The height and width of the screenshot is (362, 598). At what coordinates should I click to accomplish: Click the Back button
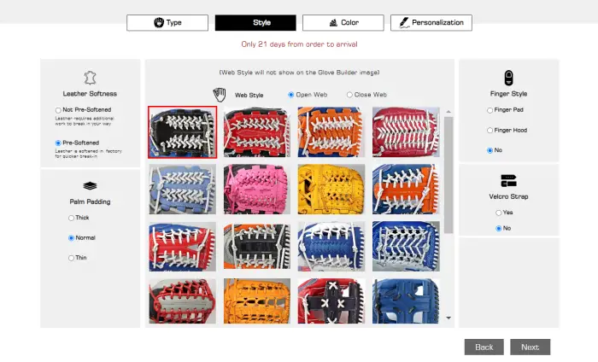pyautogui.click(x=484, y=347)
